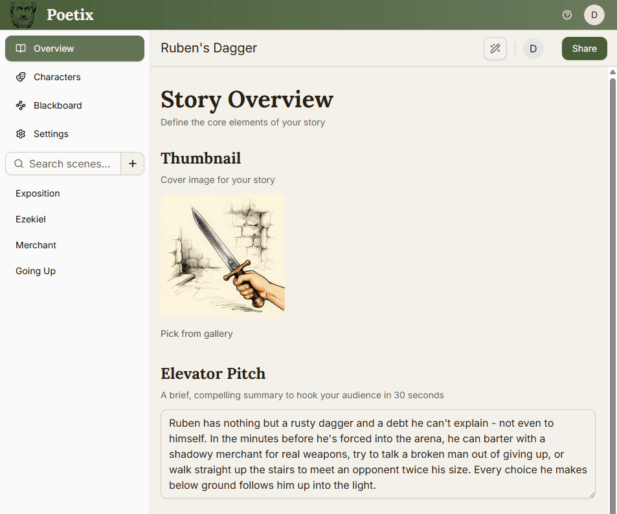
Task: Open the Blackboard page
Action: [x=74, y=105]
